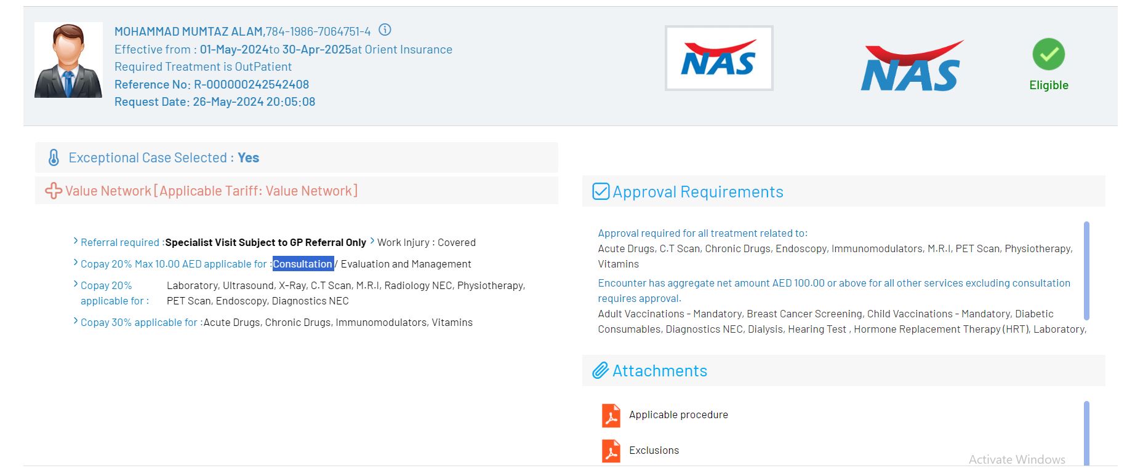Click 'Evaluation and Management' text
This screenshot has height=468, width=1135.
click(x=406, y=264)
